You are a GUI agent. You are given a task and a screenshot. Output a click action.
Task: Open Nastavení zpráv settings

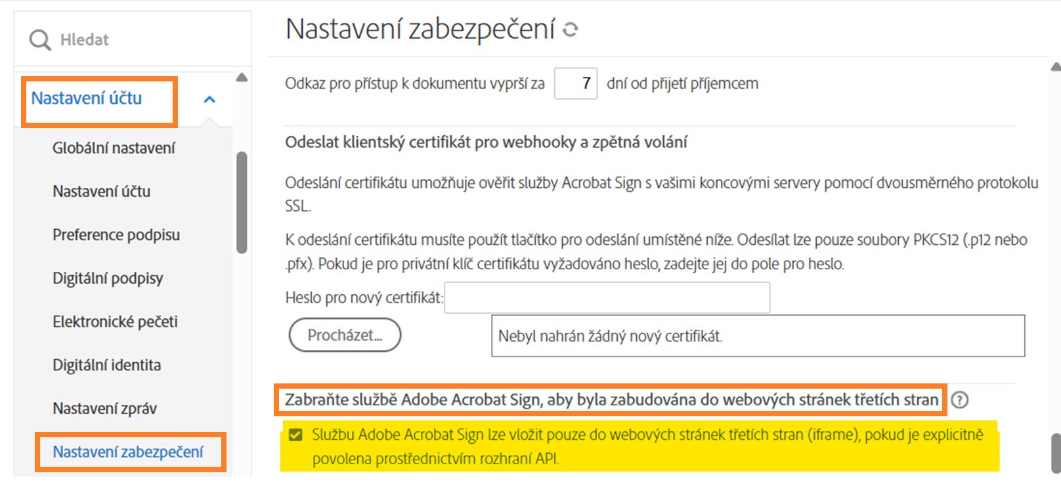tap(104, 408)
